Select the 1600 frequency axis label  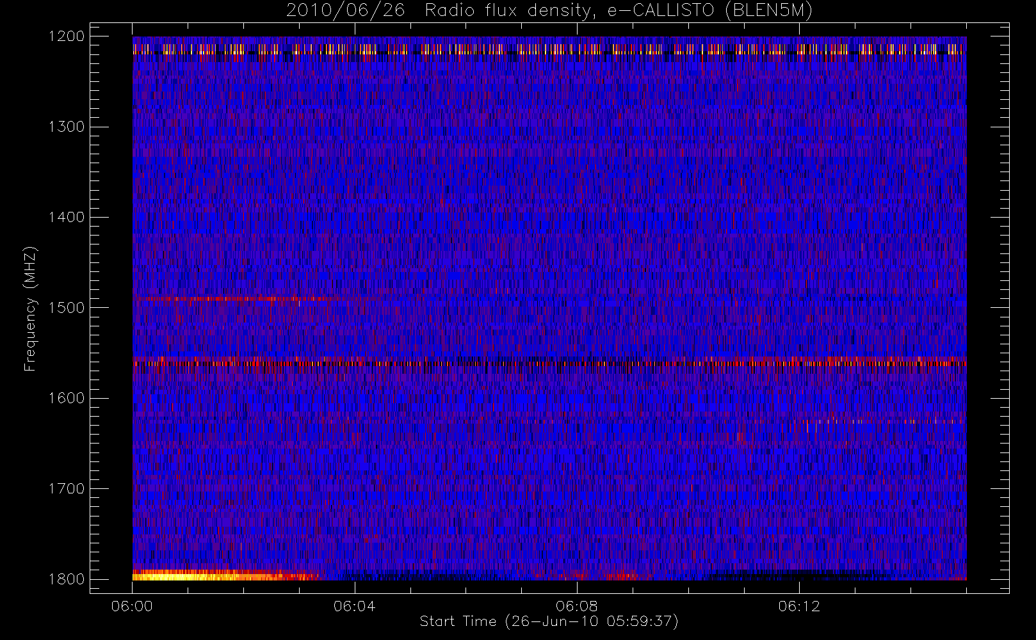[x=67, y=398]
